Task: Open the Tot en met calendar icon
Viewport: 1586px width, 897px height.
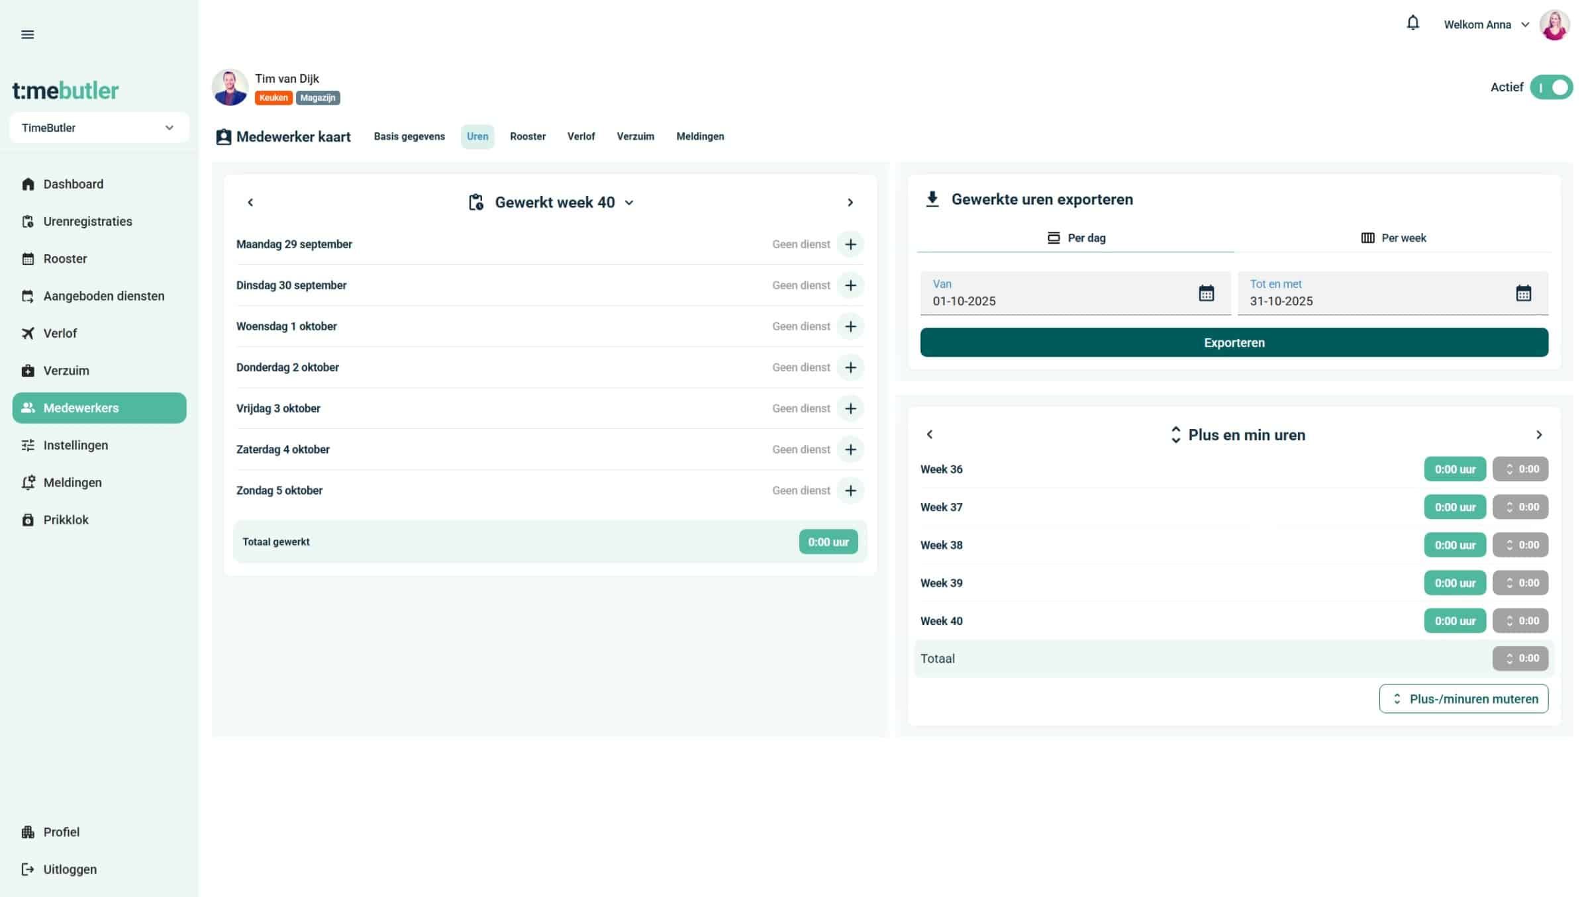Action: coord(1523,293)
